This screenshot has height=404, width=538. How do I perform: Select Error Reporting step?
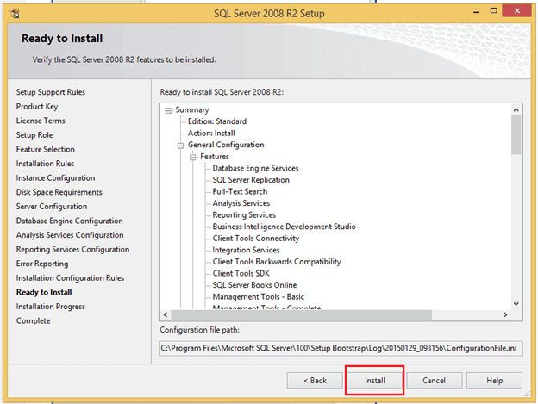click(42, 264)
